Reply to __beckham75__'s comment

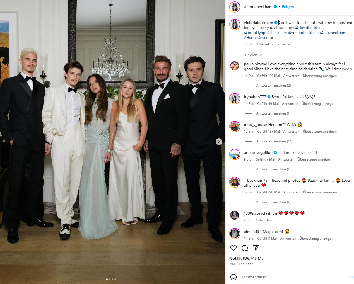tap(291, 192)
